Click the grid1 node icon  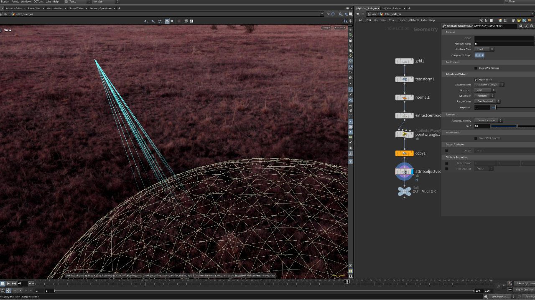pos(404,61)
